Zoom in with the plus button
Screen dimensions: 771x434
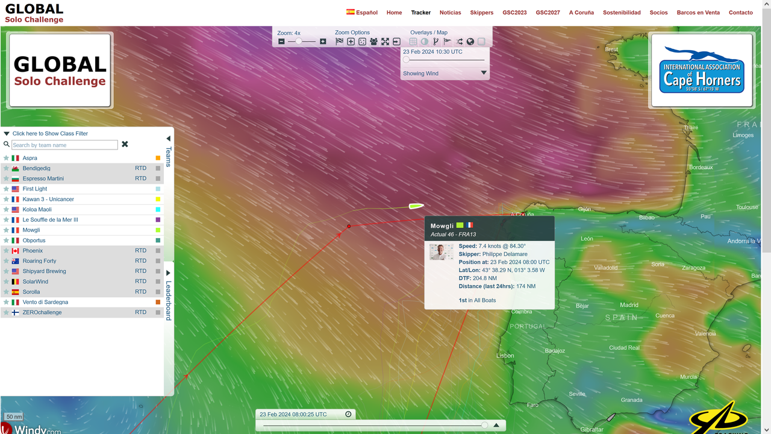tap(323, 42)
